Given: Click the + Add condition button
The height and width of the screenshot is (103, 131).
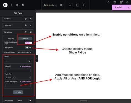Looking at the screenshot, I should tap(18, 92).
